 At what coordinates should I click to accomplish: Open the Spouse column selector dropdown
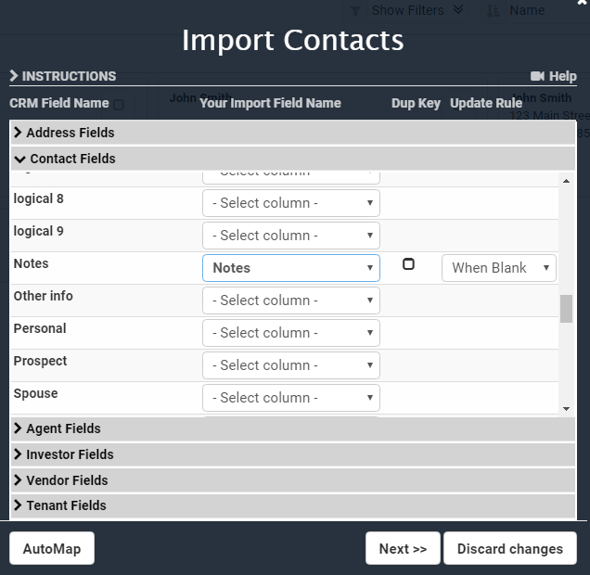click(290, 398)
